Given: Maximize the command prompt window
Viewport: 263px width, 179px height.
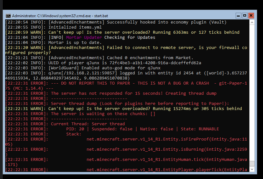Looking at the screenshot, I should (x=245, y=16).
